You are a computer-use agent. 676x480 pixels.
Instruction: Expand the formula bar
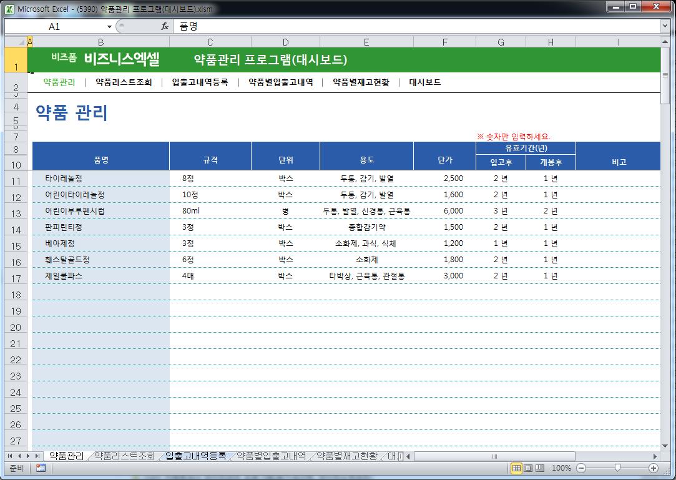tap(665, 27)
